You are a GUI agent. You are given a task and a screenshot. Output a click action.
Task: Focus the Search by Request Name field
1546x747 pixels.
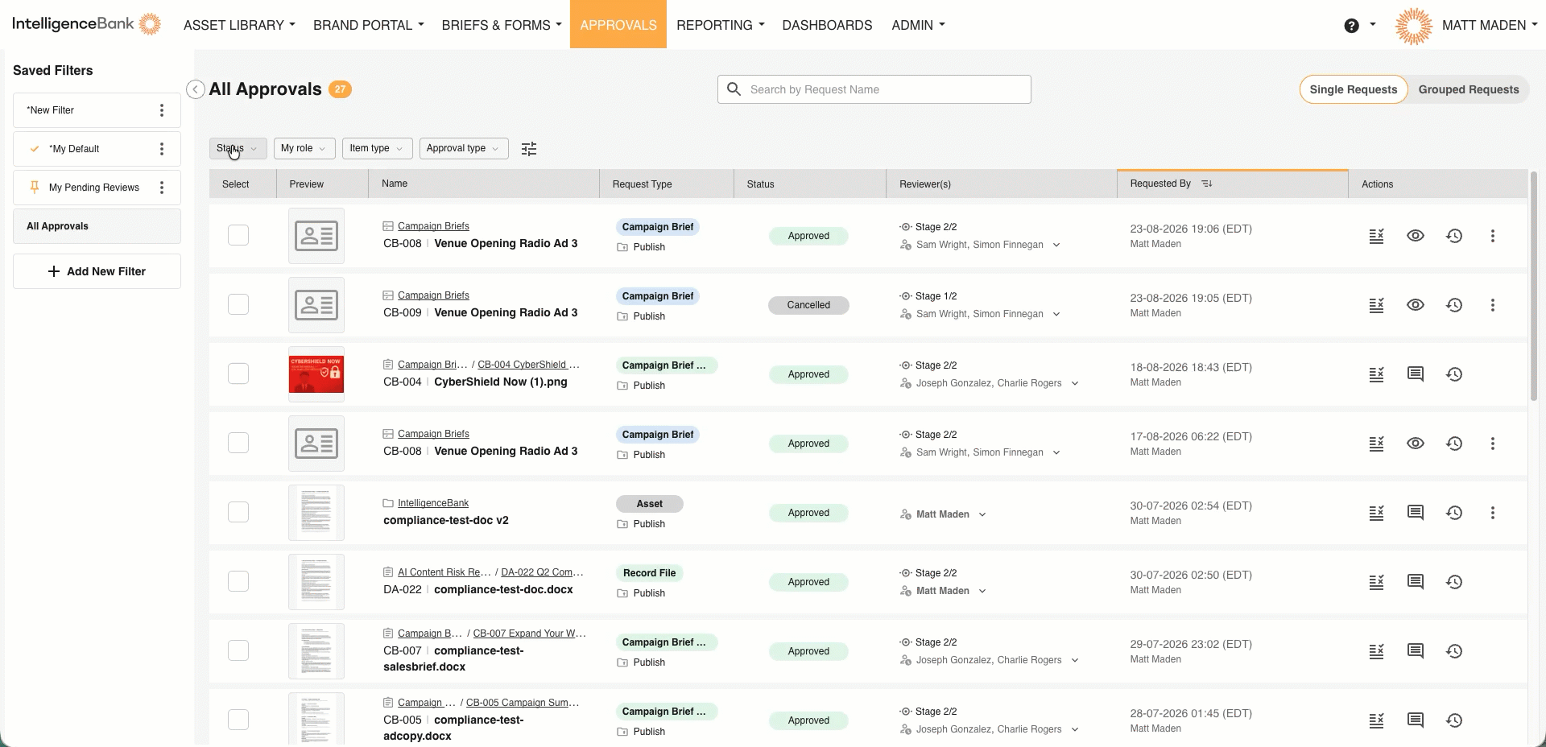874,89
